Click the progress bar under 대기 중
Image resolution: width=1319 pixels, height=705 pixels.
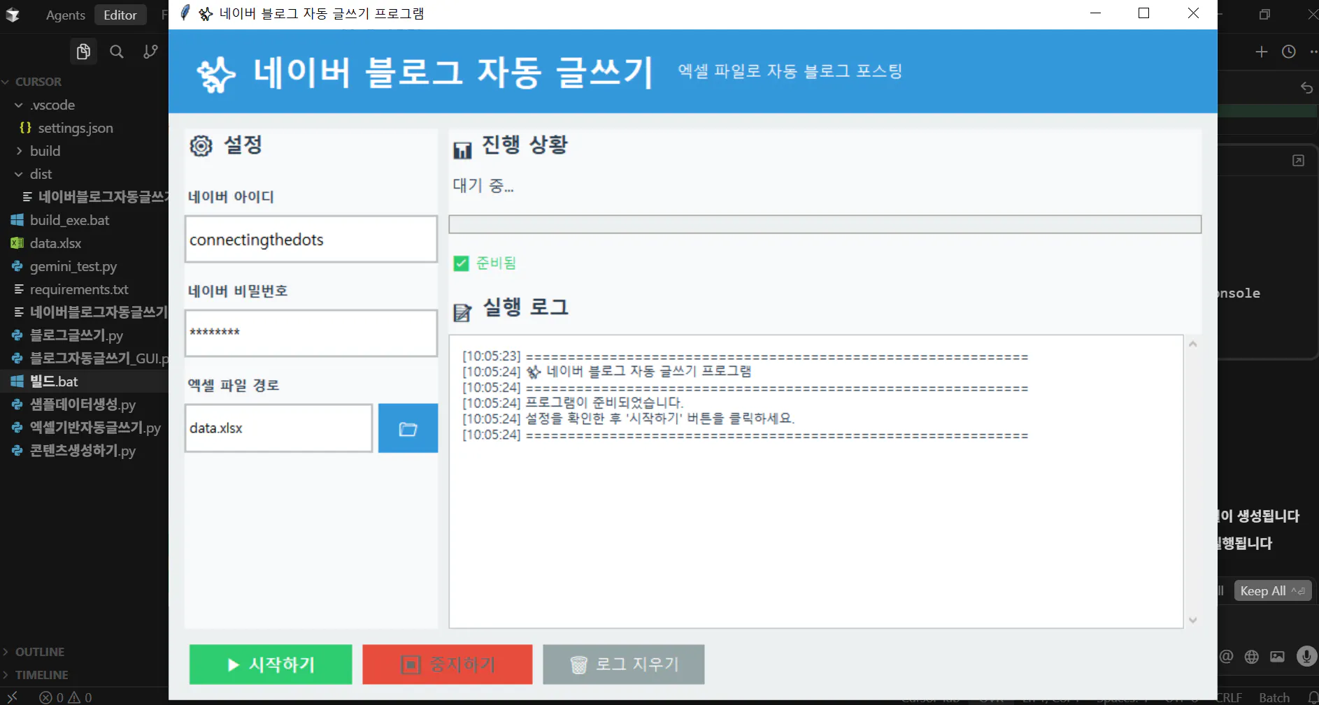click(825, 224)
